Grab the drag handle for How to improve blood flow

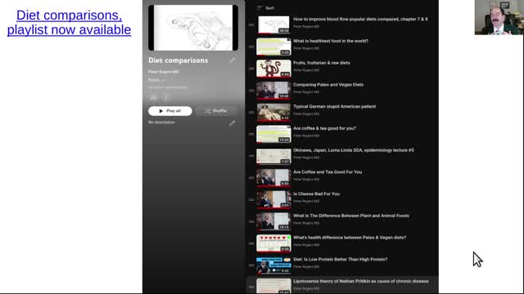click(x=251, y=24)
